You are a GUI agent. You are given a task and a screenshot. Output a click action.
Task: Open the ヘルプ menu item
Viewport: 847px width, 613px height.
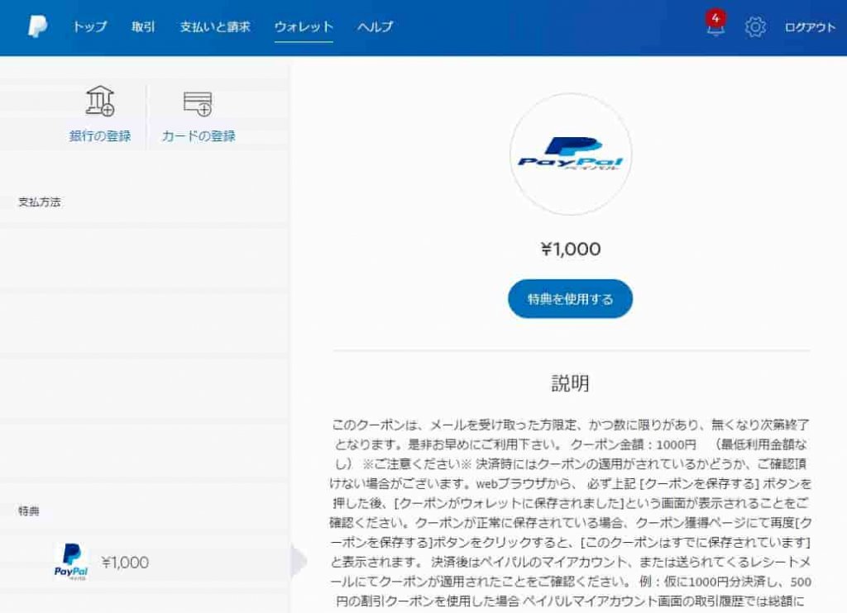tap(375, 26)
